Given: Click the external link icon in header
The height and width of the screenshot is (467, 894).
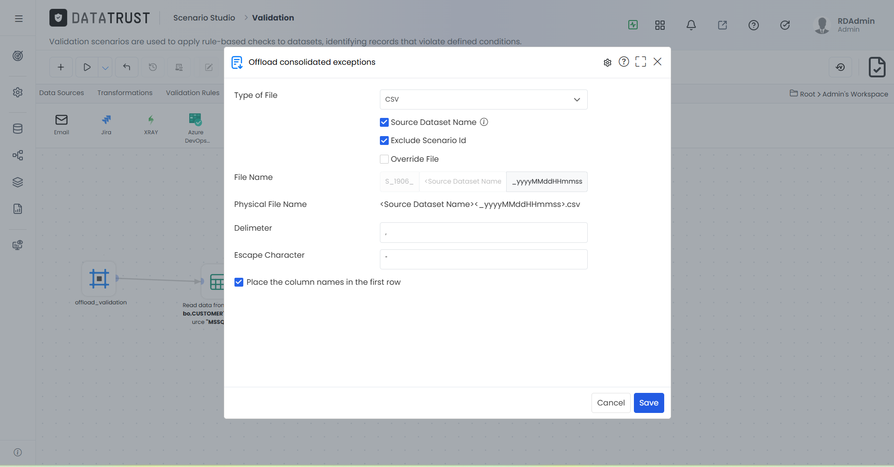Looking at the screenshot, I should (722, 25).
